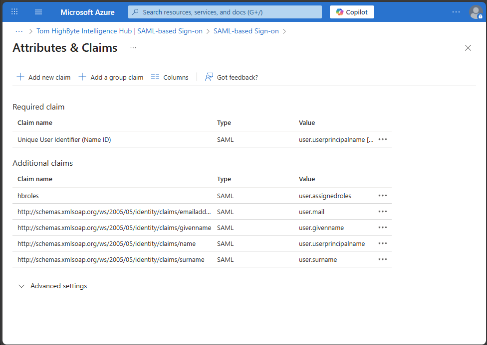Click the search resources input field
The image size is (487, 345).
(x=225, y=12)
